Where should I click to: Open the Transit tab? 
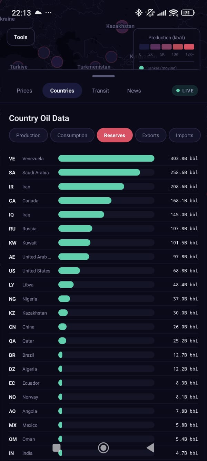[100, 90]
